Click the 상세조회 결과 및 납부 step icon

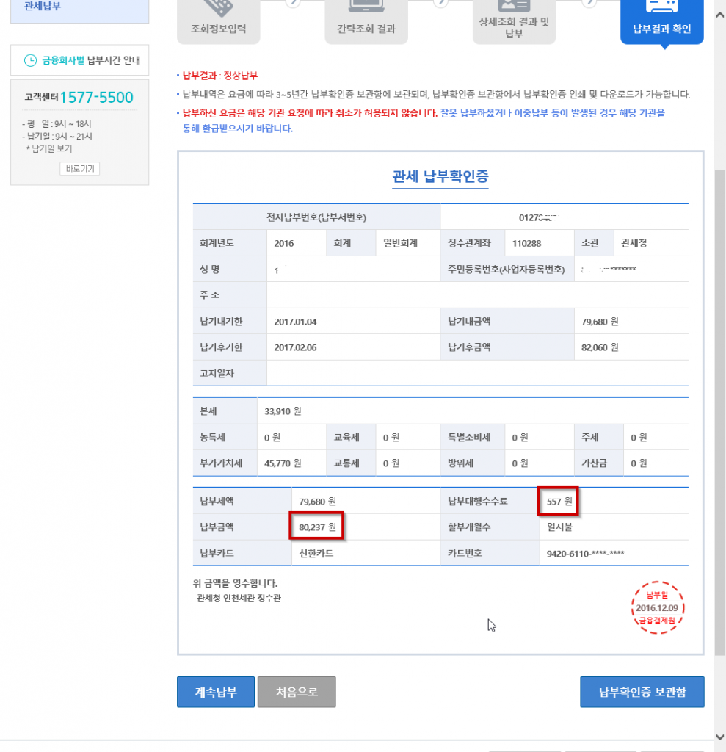pos(513,6)
